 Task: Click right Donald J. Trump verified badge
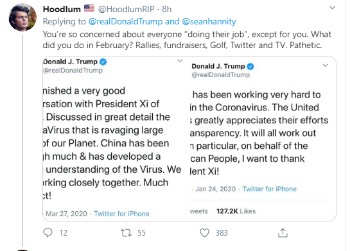pos(250,67)
